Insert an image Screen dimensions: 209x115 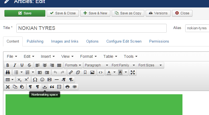[x=92, y=72]
